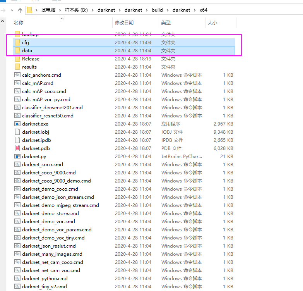This screenshot has height=291, width=303.
Task: Click the PDB 文件 type cell
Action: coord(171,148)
